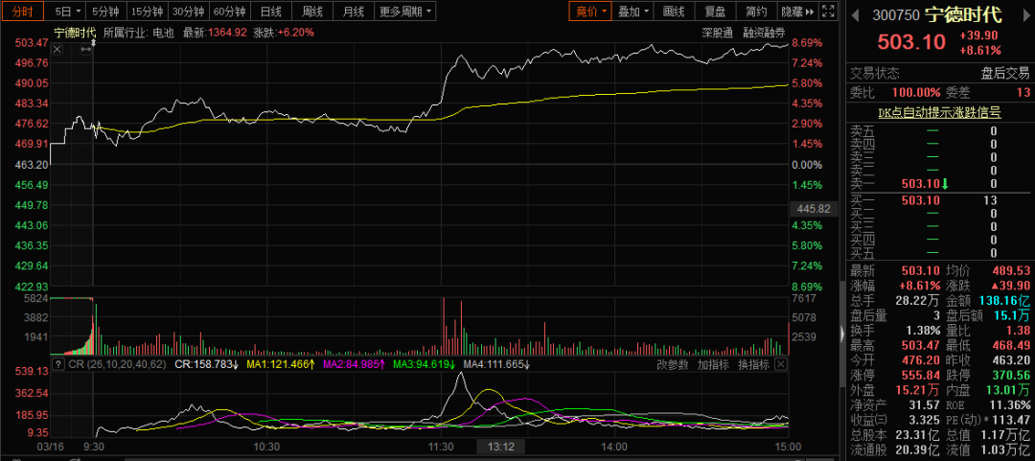Click the 最新 1364.92 index value
Viewport: 1035px width, 461px height.
pyautogui.click(x=215, y=33)
